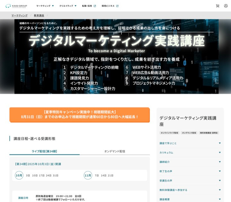Click the オンラインライブ配信 tag
Screen dimensions: 231x202
coord(169,133)
